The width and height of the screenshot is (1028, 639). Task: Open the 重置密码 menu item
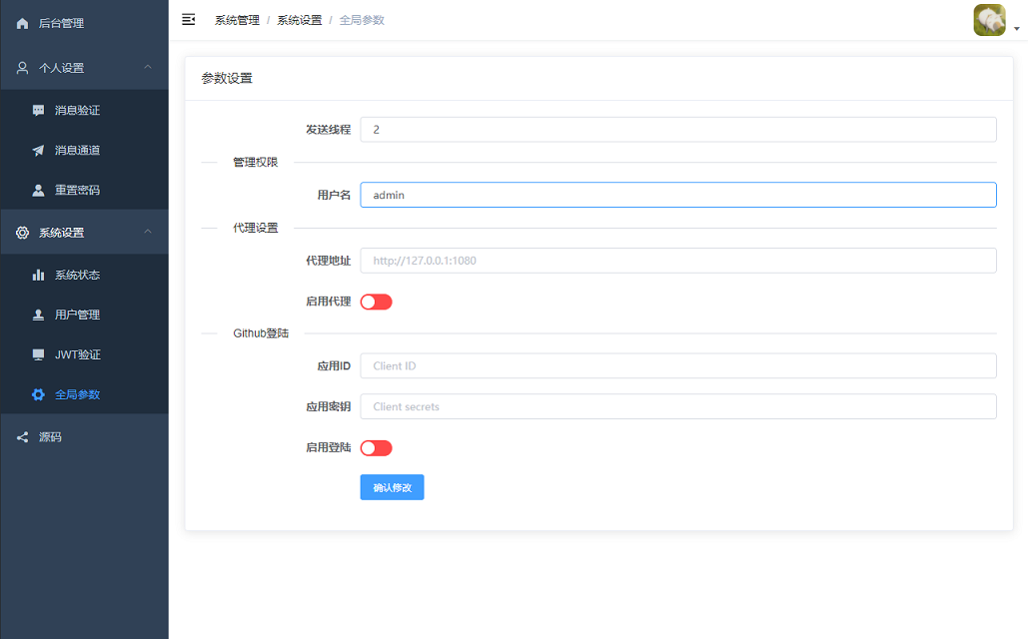pos(77,190)
